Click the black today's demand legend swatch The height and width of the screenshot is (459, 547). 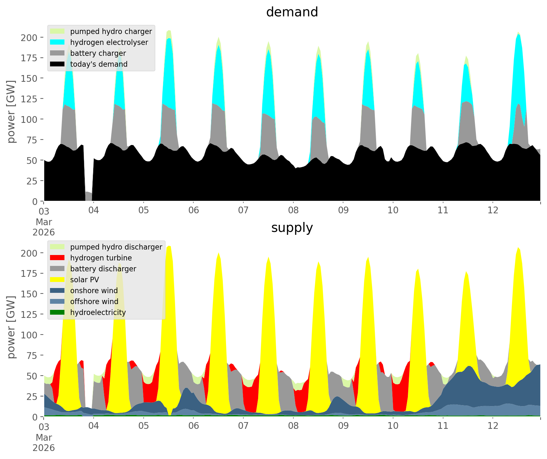coord(57,64)
